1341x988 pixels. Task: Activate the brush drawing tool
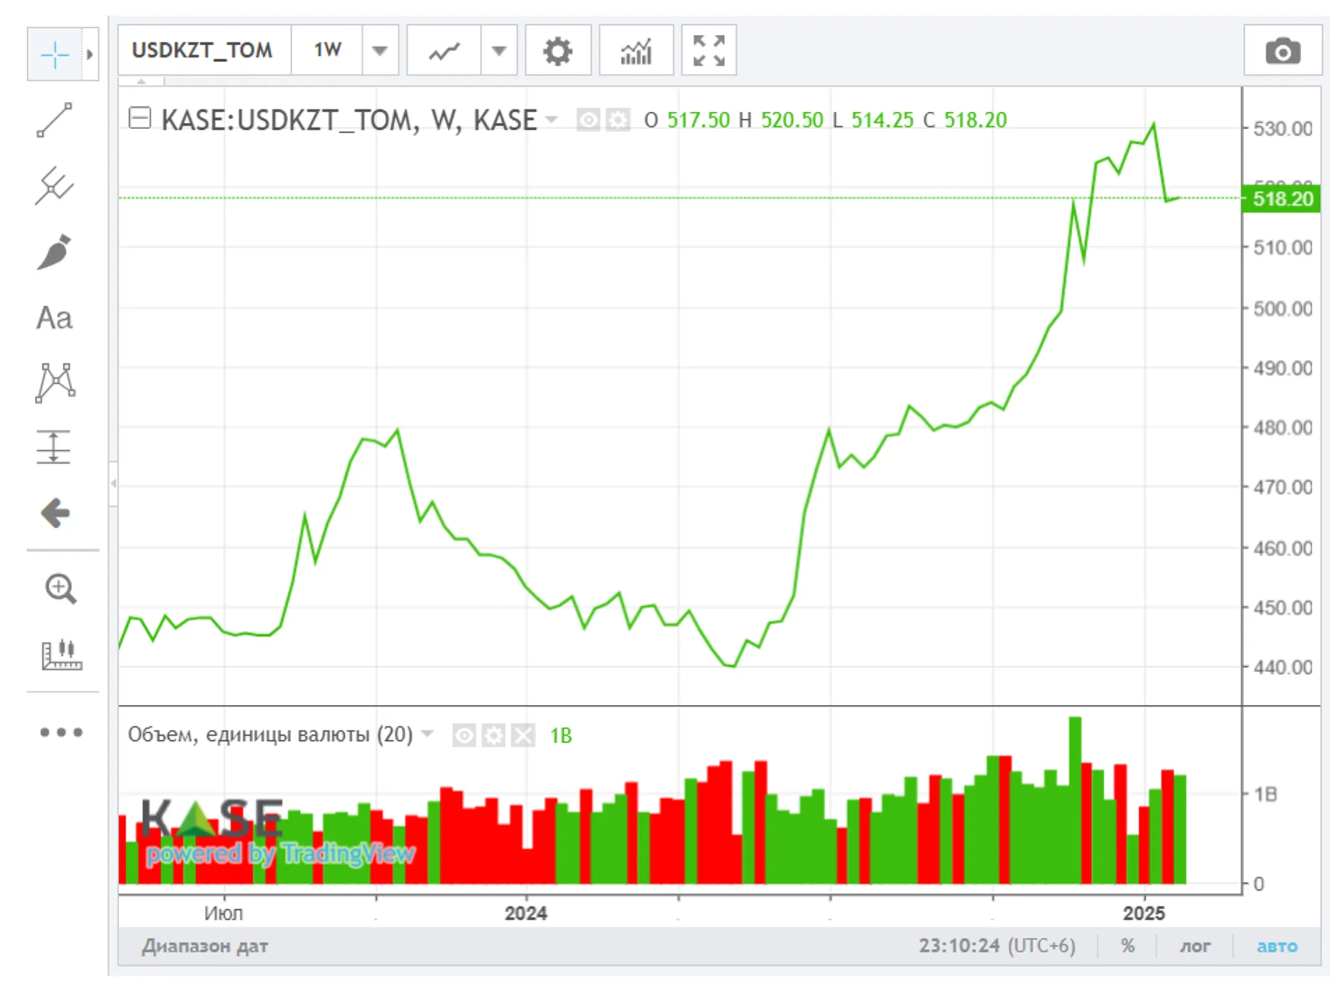tap(55, 252)
